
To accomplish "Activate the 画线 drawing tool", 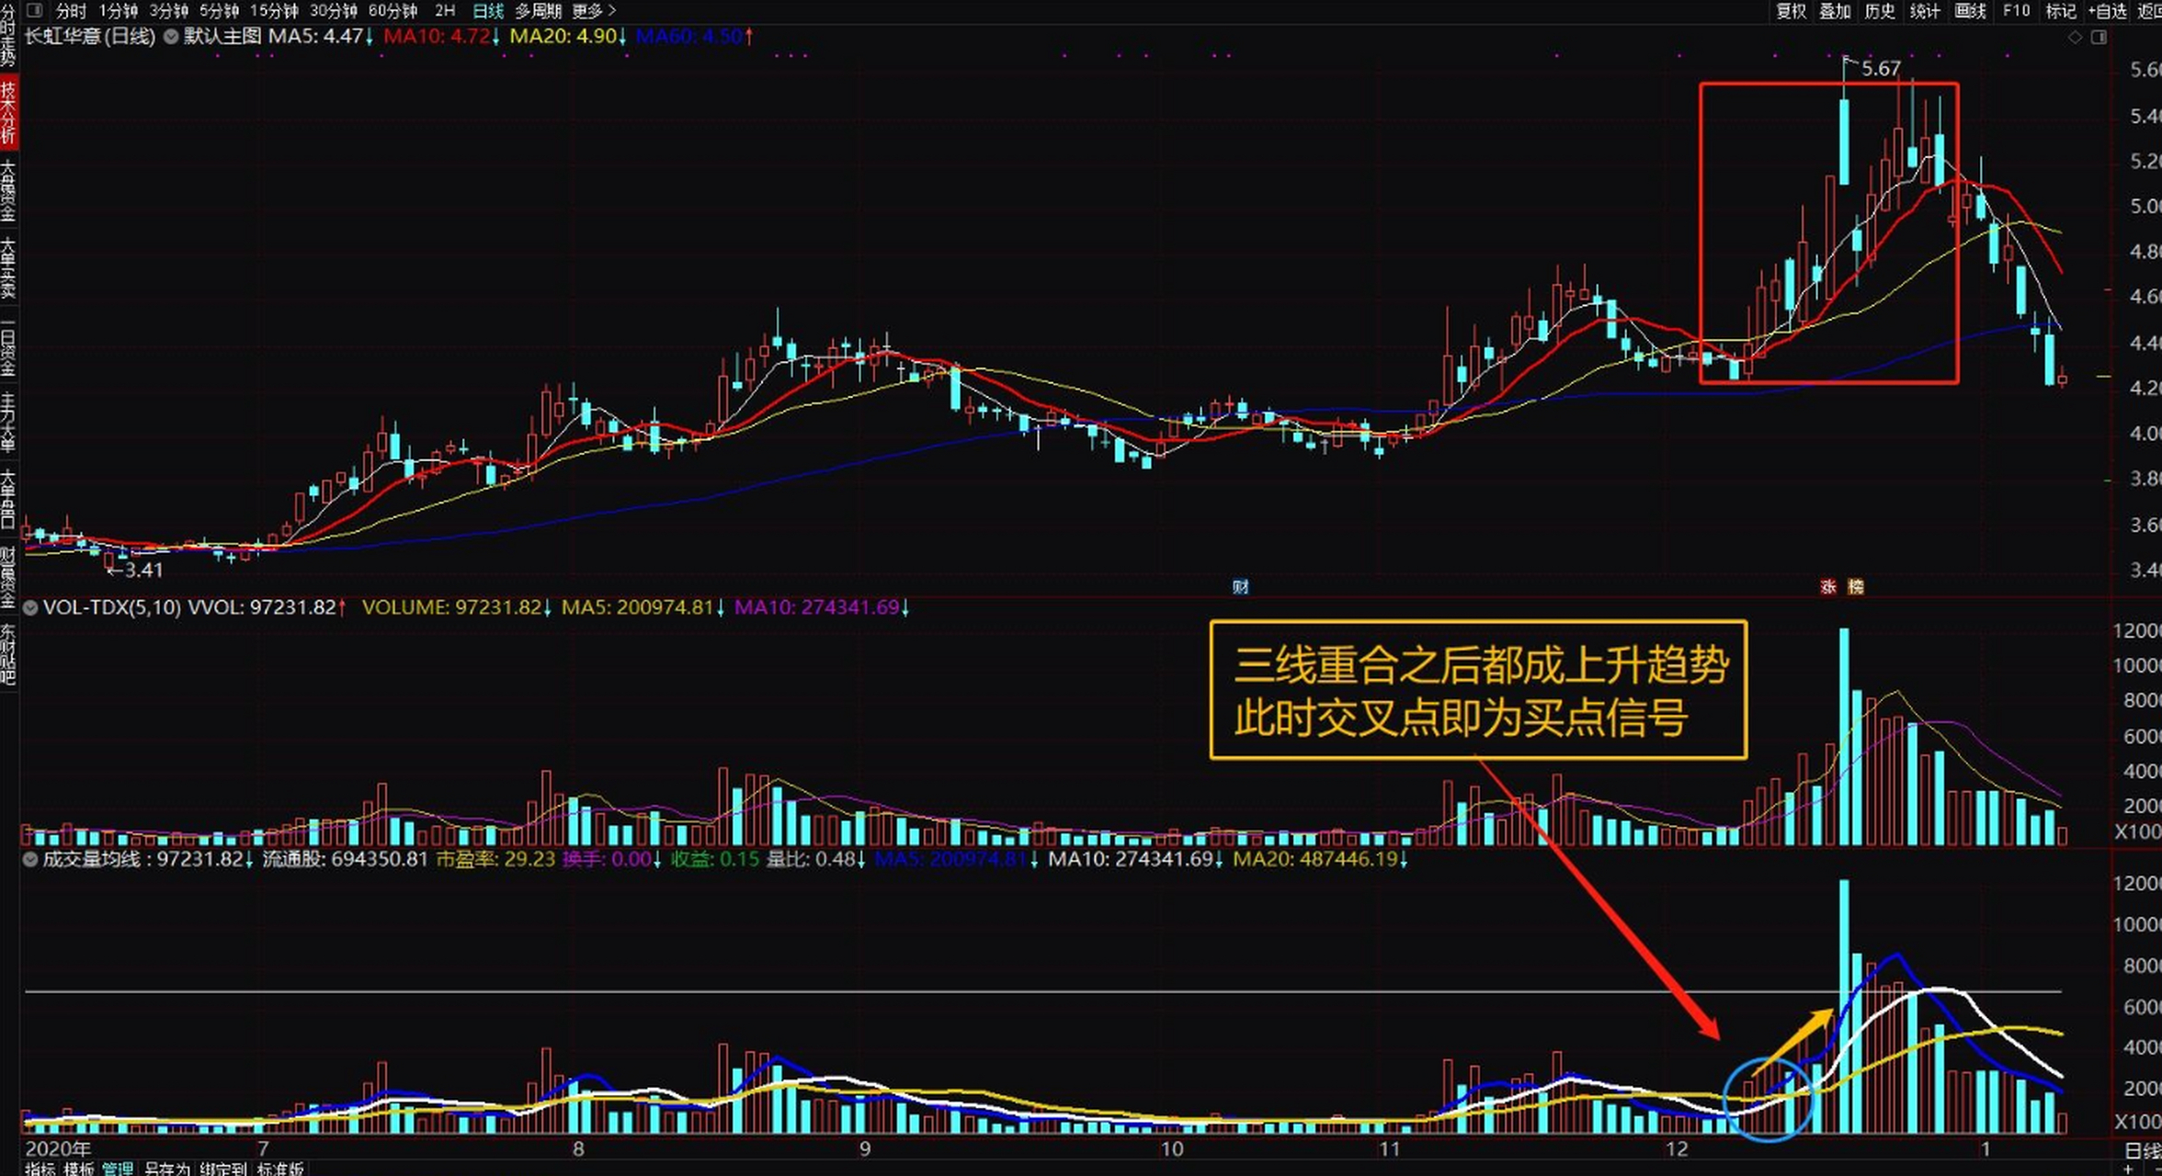I will [1970, 11].
